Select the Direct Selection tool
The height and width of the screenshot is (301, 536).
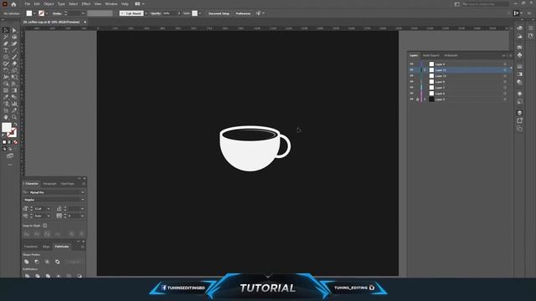[x=14, y=30]
